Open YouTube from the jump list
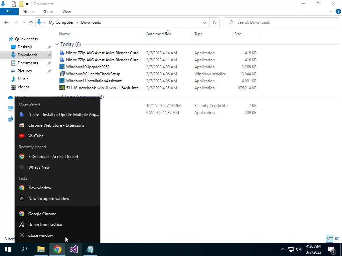 click(x=57, y=136)
